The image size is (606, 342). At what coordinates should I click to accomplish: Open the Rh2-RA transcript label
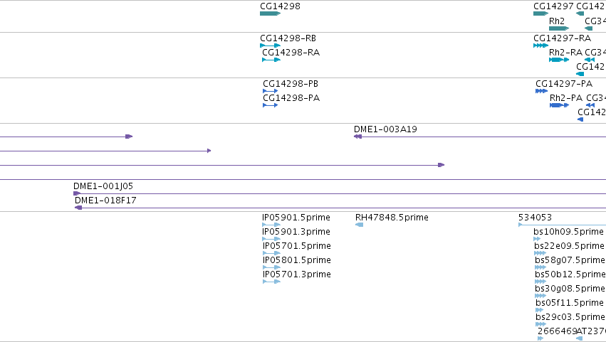pyautogui.click(x=565, y=53)
